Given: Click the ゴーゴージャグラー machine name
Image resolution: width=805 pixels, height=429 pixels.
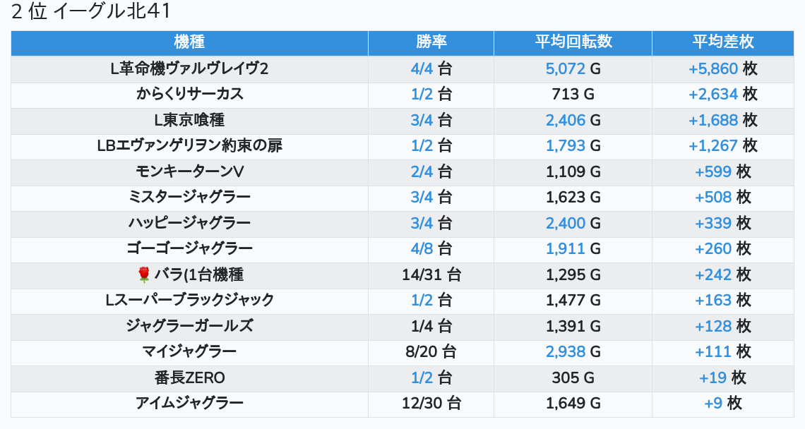Looking at the screenshot, I should click(189, 248).
